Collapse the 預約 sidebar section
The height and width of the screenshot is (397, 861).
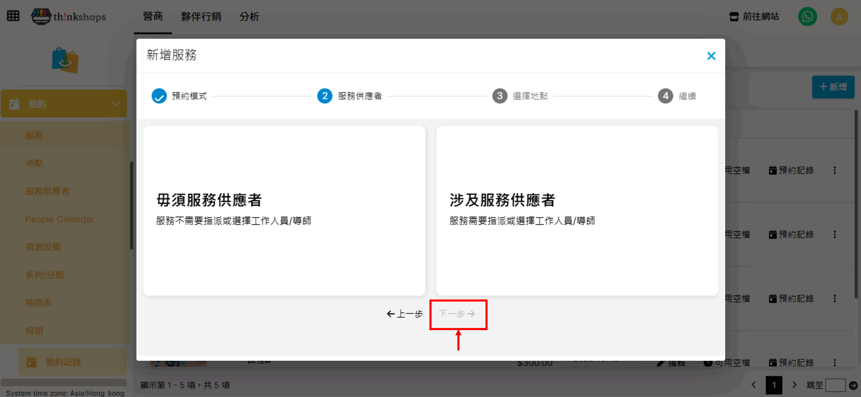pyautogui.click(x=116, y=104)
